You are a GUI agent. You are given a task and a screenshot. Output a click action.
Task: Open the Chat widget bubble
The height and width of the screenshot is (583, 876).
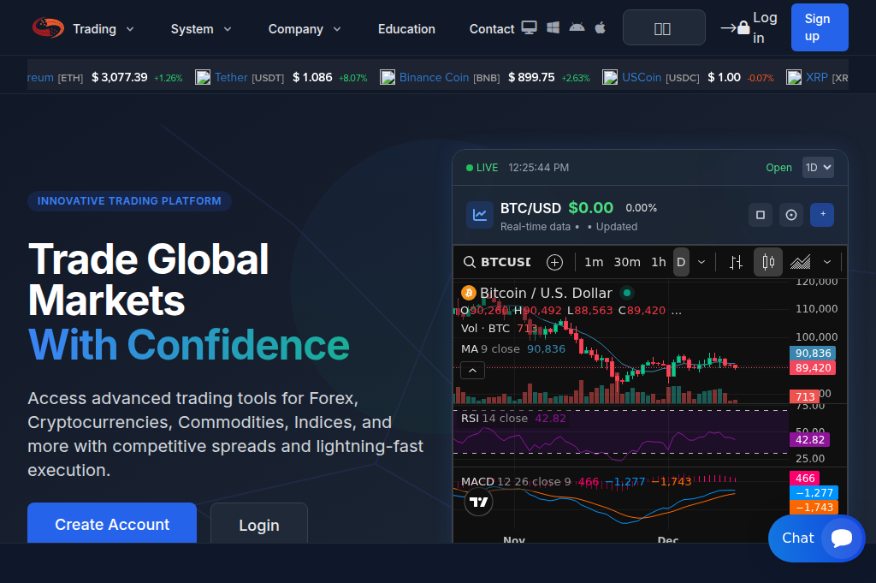(x=816, y=538)
